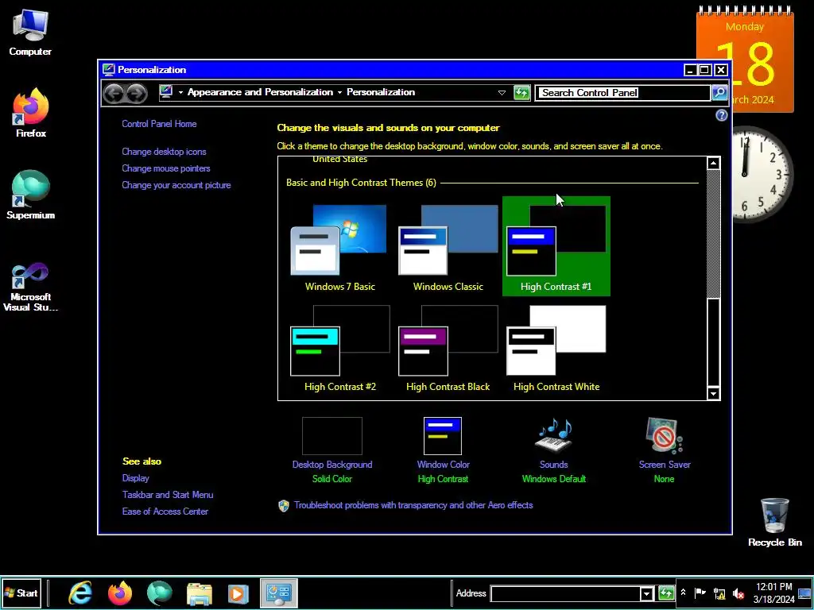Click the Personalization breadcrumb
814x610 pixels.
coord(381,92)
